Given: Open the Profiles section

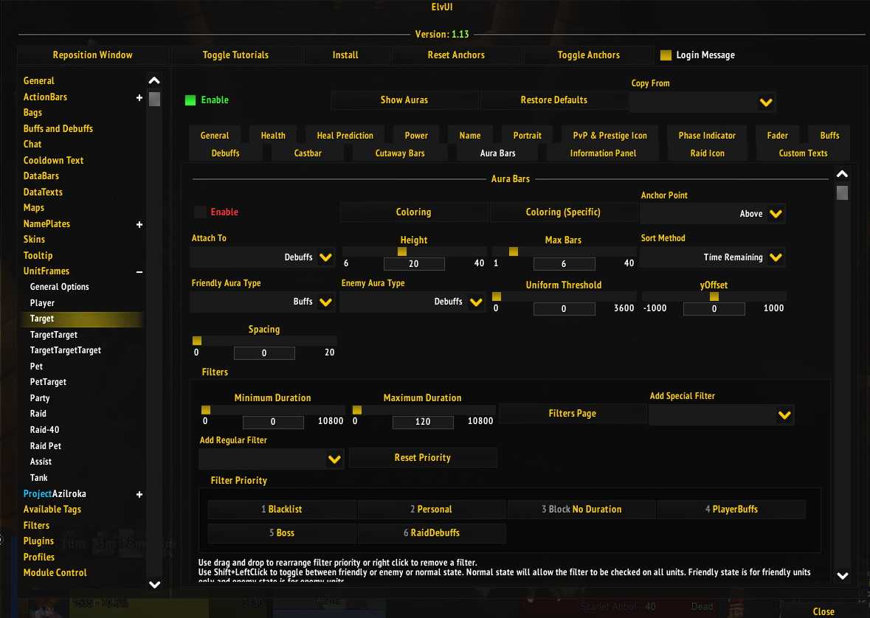Looking at the screenshot, I should pyautogui.click(x=39, y=557).
